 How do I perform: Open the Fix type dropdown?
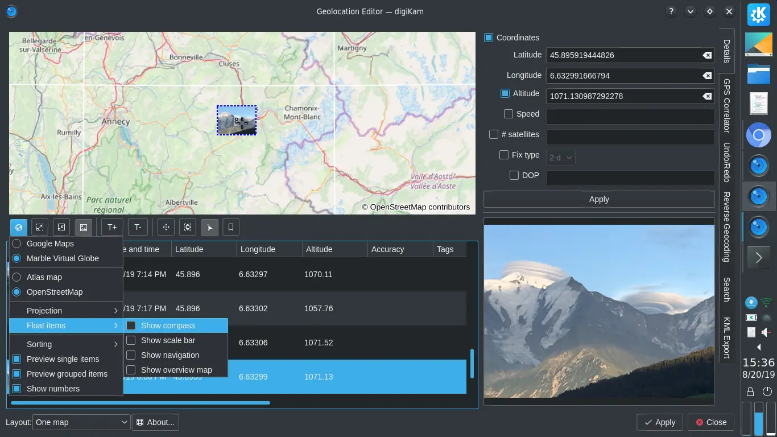560,157
